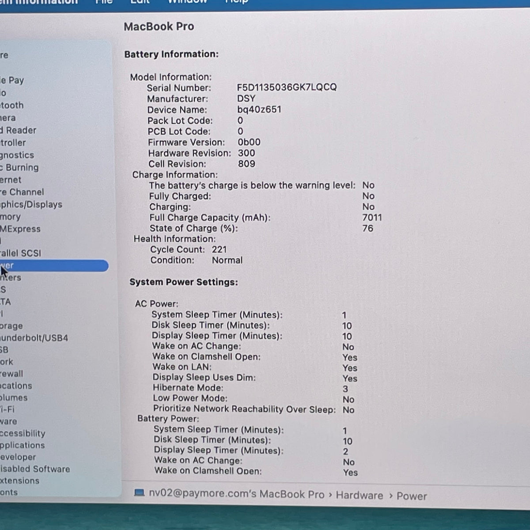The width and height of the screenshot is (530, 530).
Task: Click the PCB Lot Code label
Action: coord(179,131)
